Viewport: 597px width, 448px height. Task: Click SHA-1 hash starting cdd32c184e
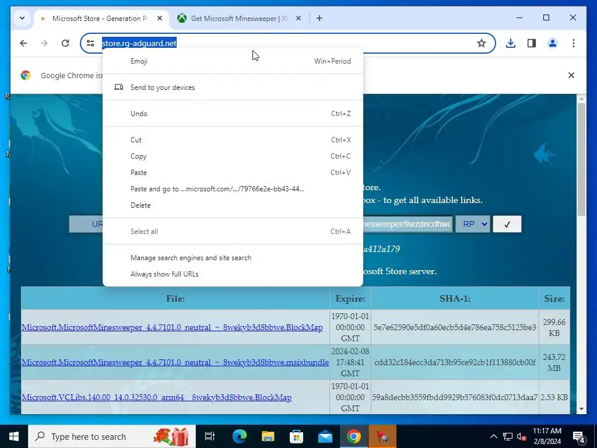455,362
